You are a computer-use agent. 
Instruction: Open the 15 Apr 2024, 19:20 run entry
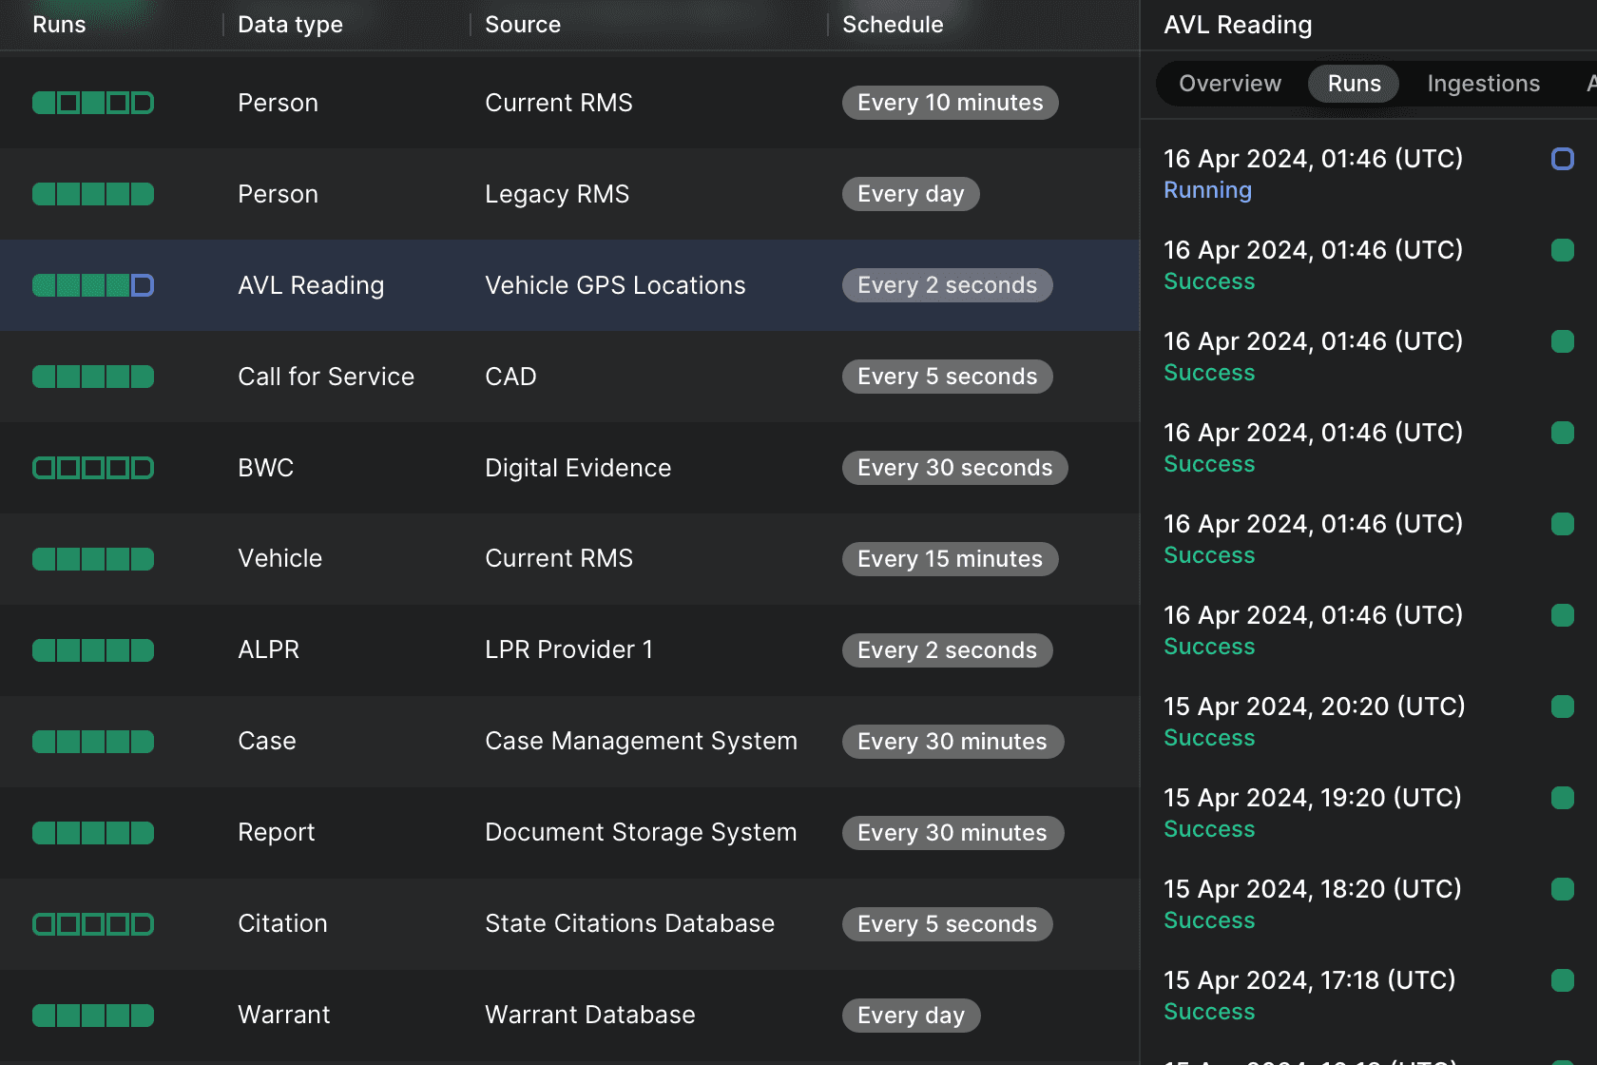tap(1313, 812)
